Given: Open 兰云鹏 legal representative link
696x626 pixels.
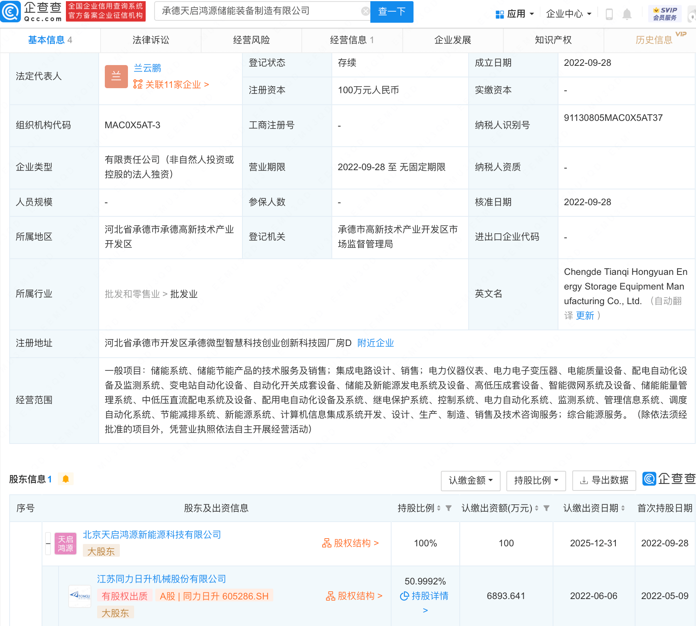Looking at the screenshot, I should click(x=147, y=68).
